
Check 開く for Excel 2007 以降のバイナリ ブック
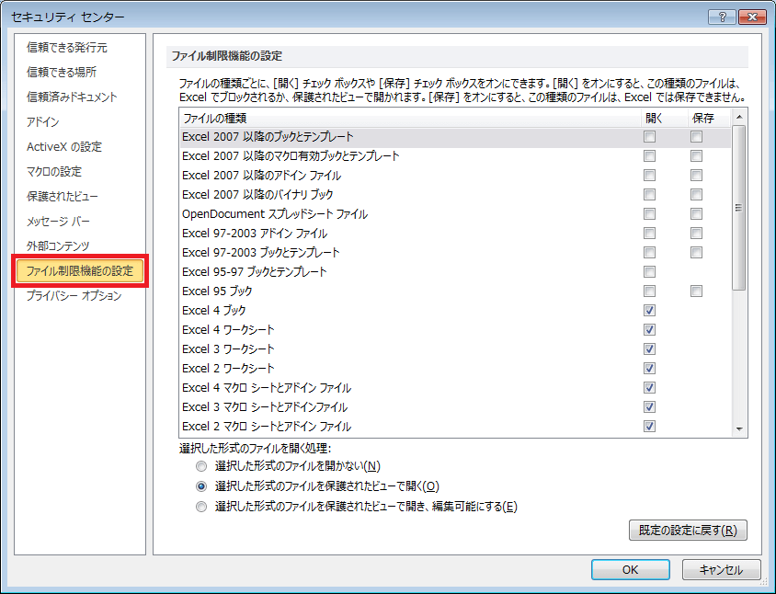[x=649, y=195]
